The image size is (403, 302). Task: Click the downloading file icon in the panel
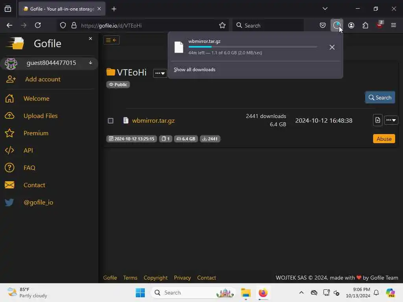click(179, 47)
